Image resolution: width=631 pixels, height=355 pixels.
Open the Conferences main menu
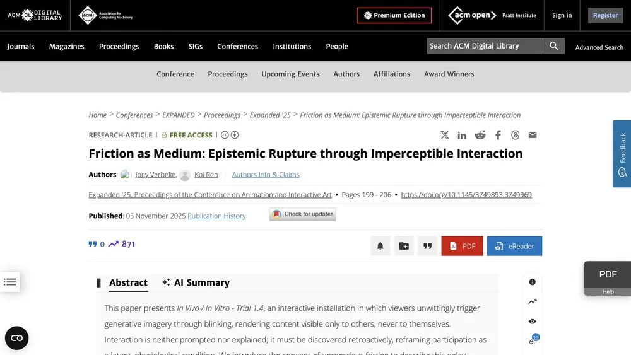tap(237, 46)
